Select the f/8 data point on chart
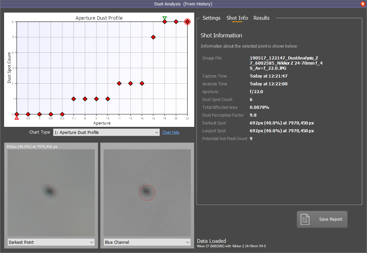The height and width of the screenshot is (253, 367). [x=85, y=99]
